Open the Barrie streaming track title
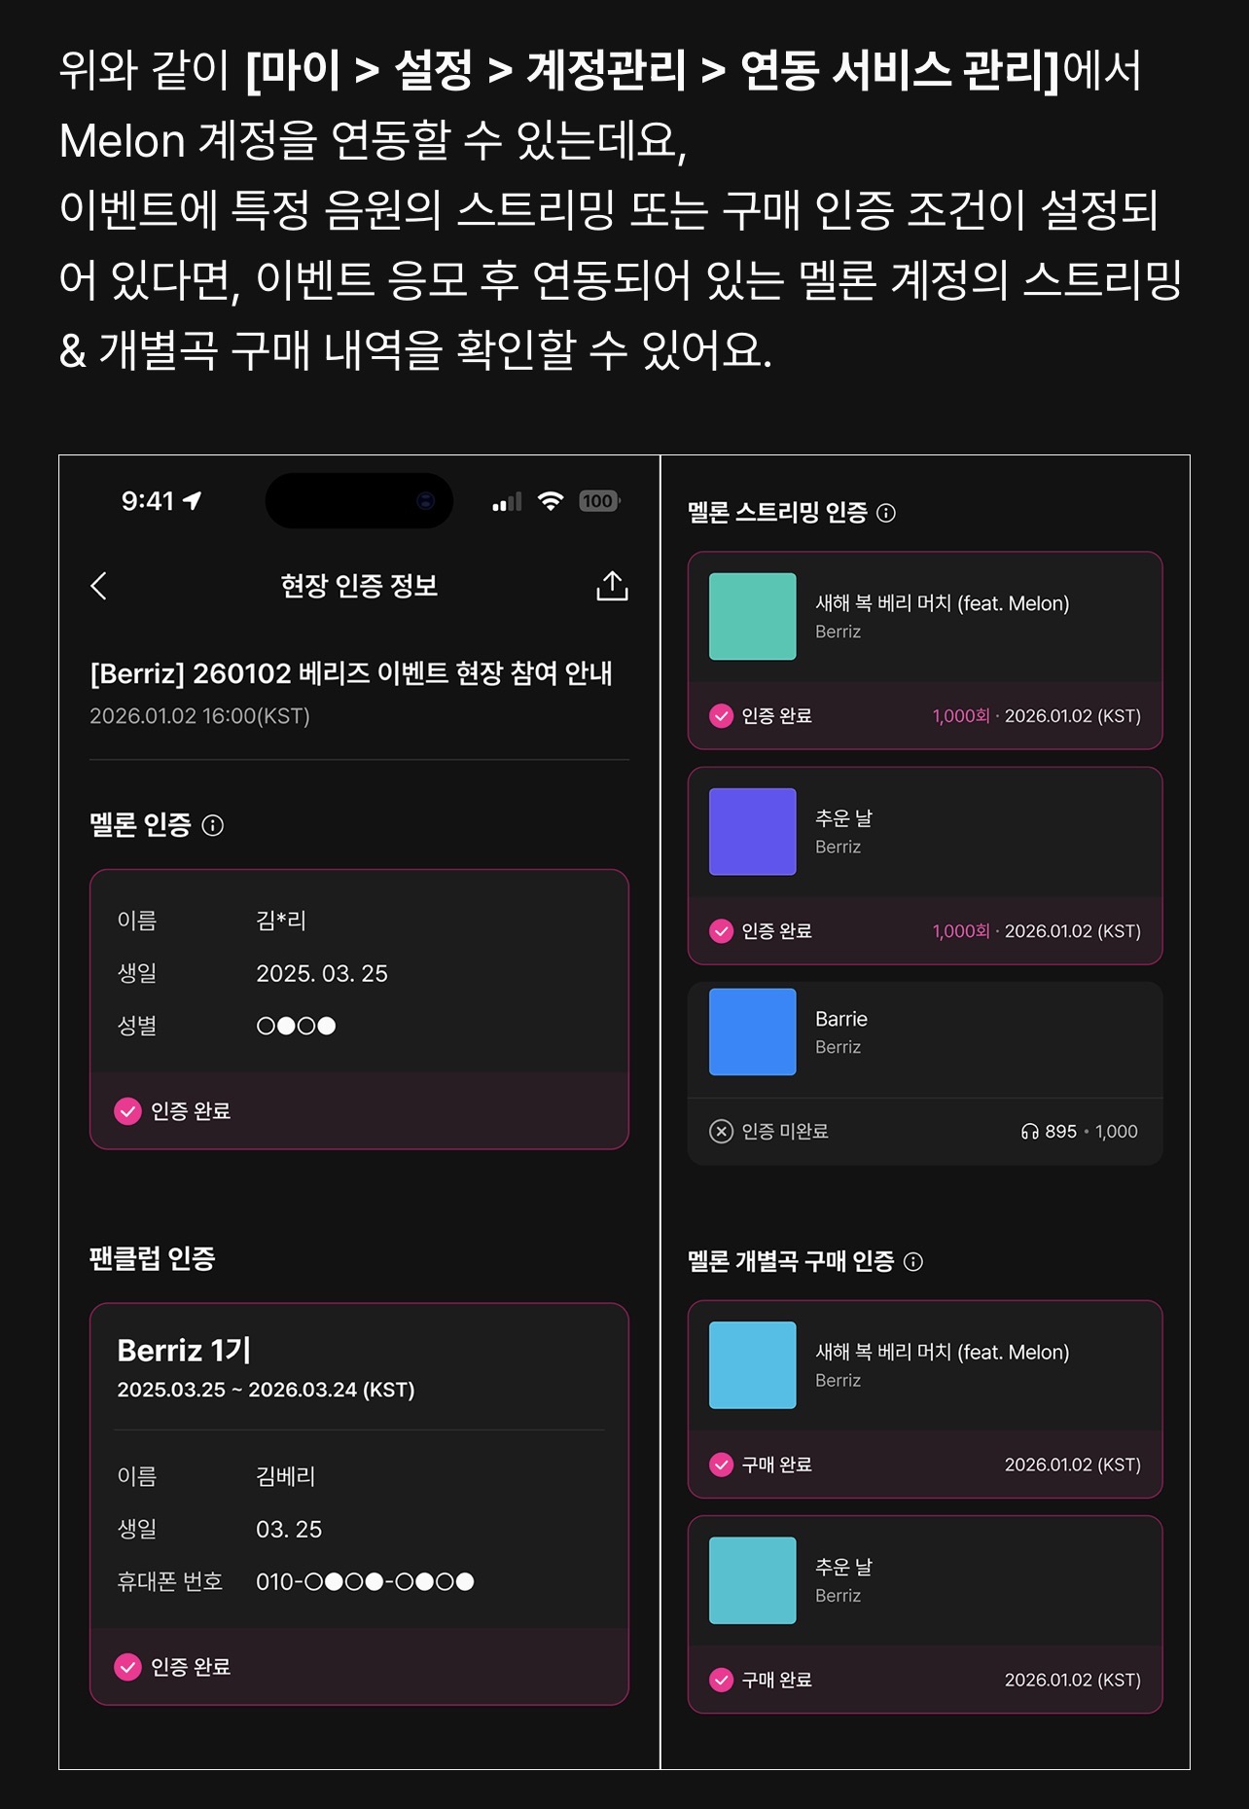The image size is (1249, 1809). click(x=841, y=1019)
